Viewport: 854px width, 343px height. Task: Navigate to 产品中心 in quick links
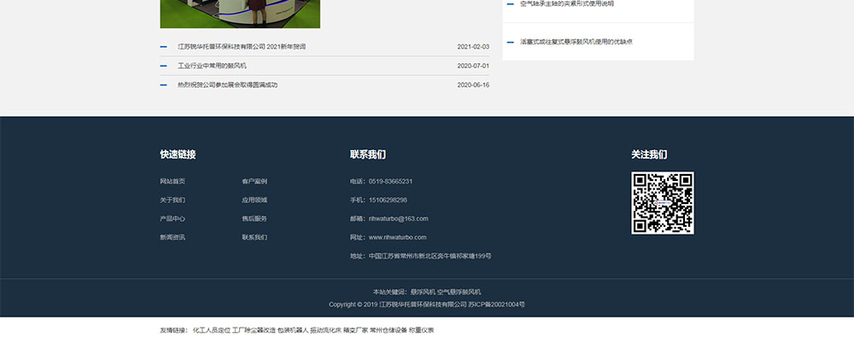(x=172, y=219)
